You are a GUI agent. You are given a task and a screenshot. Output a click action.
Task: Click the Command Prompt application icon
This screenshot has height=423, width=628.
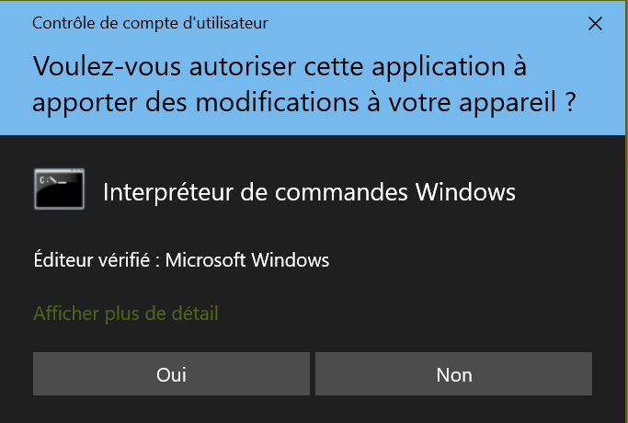click(59, 189)
